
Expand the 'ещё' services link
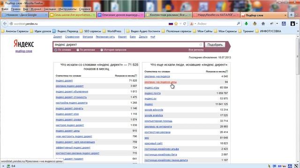153,37
